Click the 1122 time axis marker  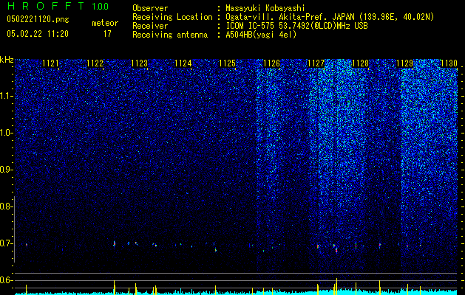pyautogui.click(x=95, y=63)
